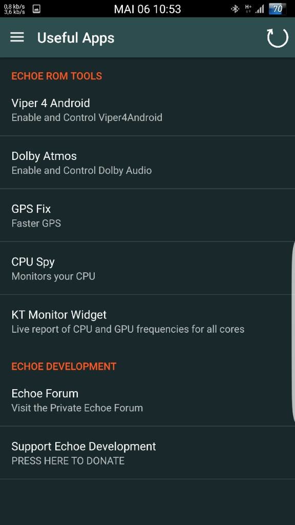Tap the network speed indicator

click(14, 9)
